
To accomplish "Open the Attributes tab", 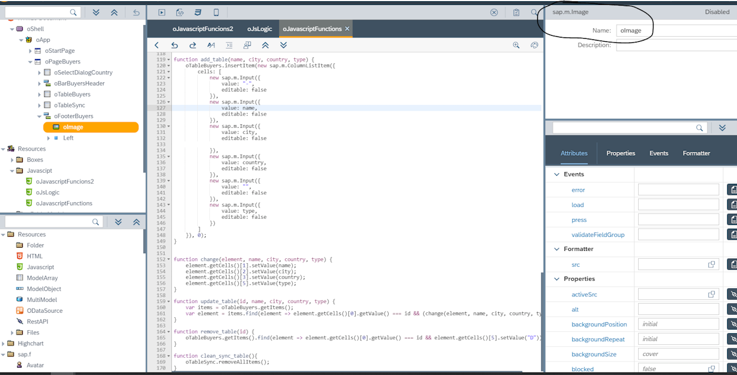I will coord(574,153).
